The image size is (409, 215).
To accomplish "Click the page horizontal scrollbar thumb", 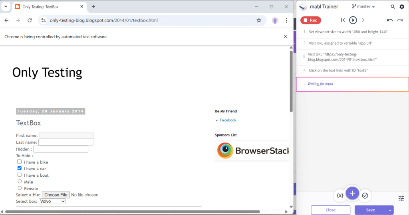I will click(x=133, y=212).
